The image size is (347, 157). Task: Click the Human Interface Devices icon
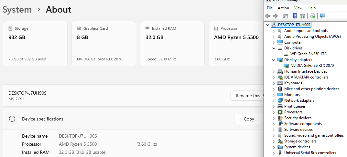[x=280, y=71]
